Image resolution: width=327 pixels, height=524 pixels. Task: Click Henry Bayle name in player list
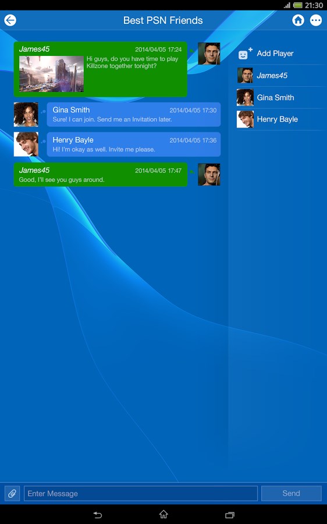coord(277,119)
